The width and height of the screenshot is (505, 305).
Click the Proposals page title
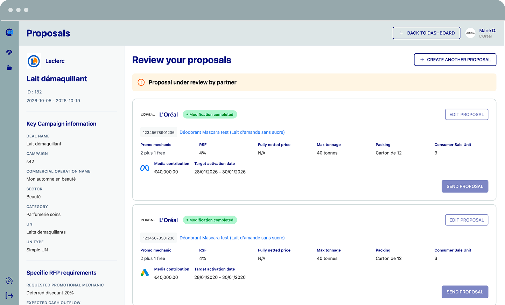coord(48,33)
